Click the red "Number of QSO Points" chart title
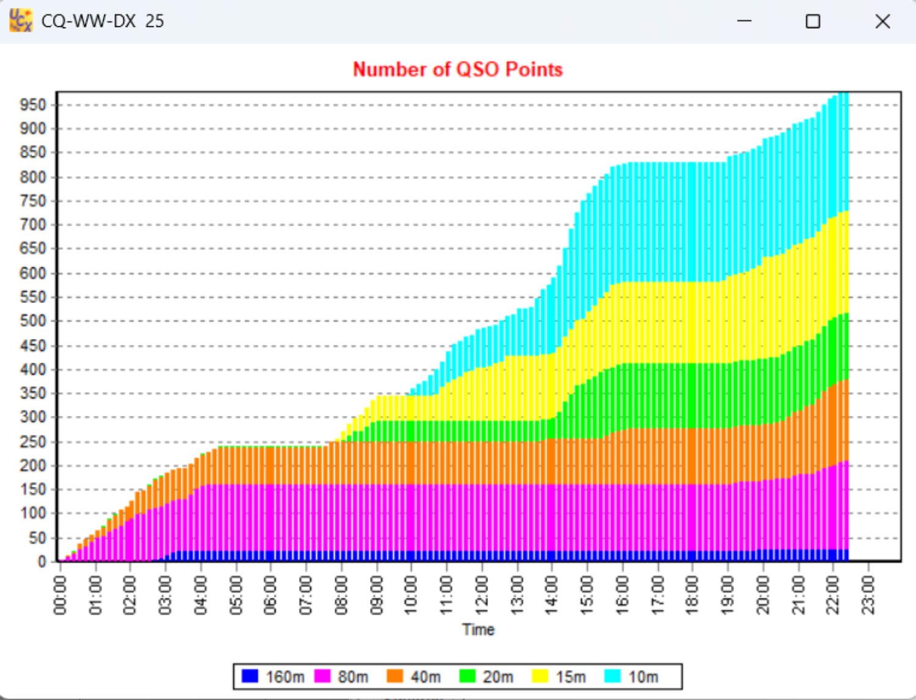 point(457,69)
